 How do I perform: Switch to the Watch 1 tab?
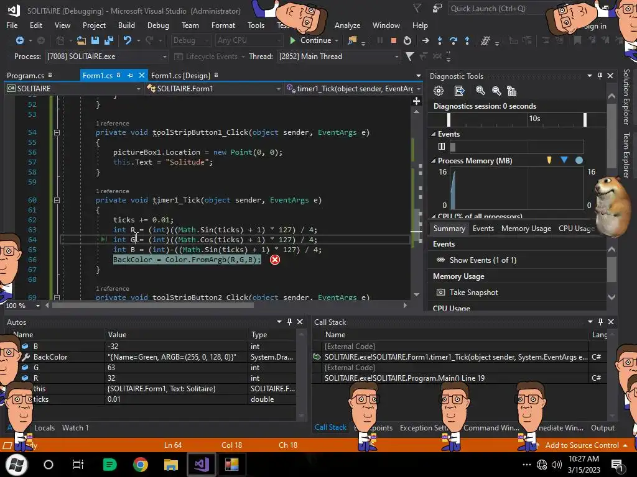(75, 427)
